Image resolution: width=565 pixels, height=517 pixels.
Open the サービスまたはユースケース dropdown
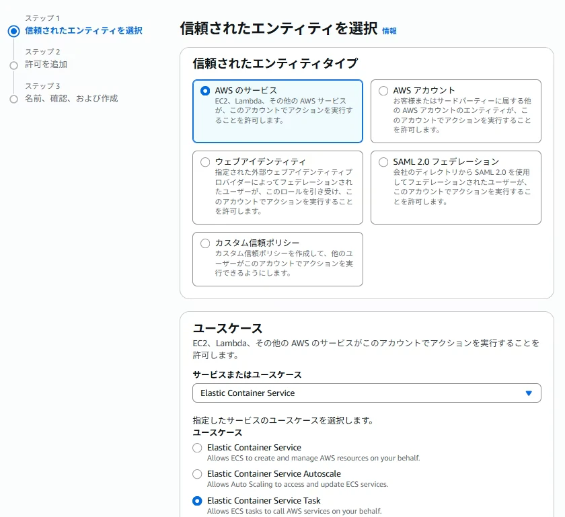tap(367, 393)
